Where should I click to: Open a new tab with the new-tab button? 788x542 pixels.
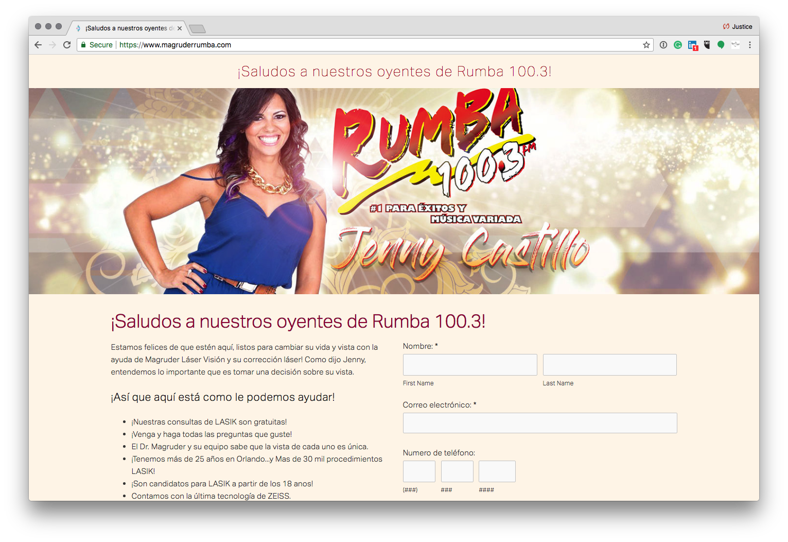click(197, 28)
